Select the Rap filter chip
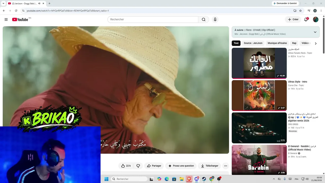The width and height of the screenshot is (325, 183). pyautogui.click(x=294, y=43)
